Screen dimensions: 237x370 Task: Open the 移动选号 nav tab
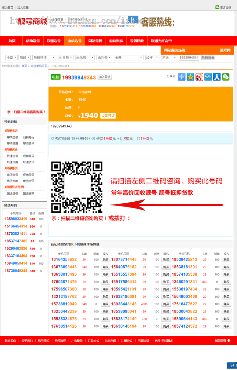coord(33,41)
